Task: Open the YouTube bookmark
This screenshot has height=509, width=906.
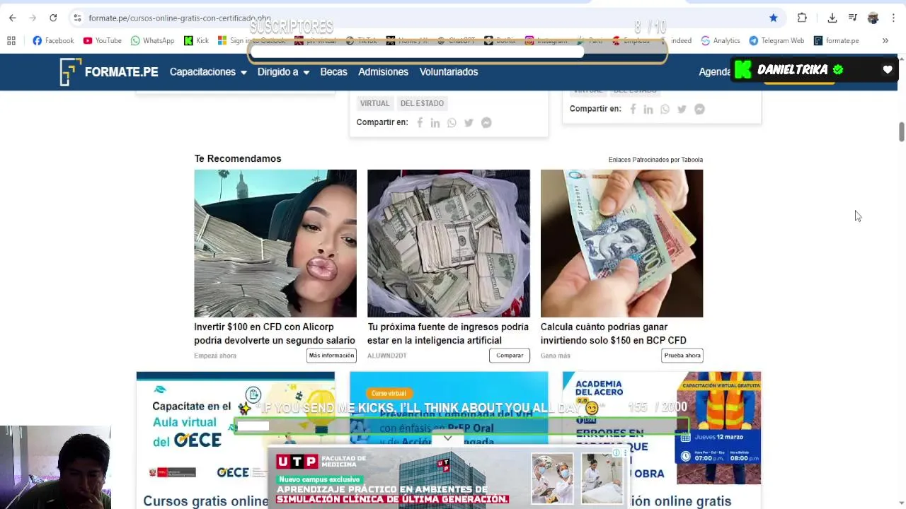Action: click(103, 40)
